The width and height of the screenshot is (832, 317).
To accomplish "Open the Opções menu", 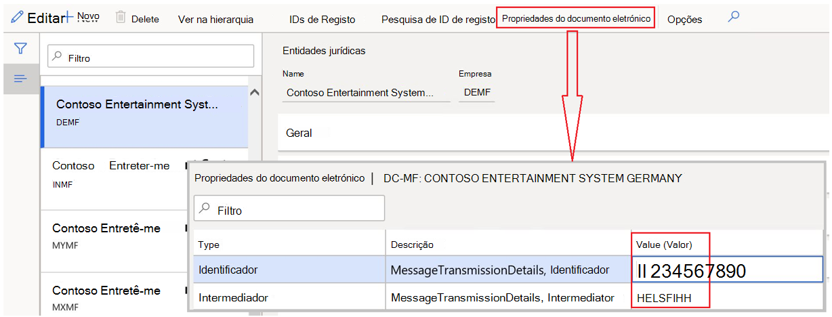I will click(684, 20).
